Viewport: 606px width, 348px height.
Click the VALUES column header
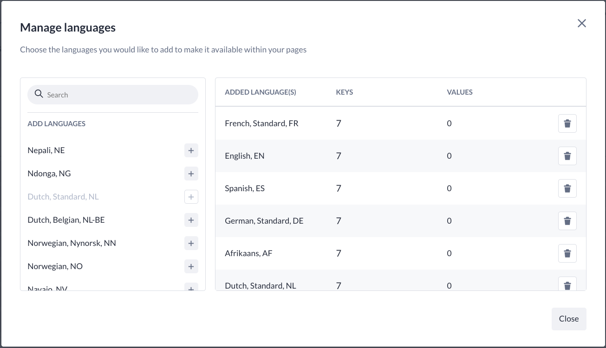pyautogui.click(x=460, y=92)
